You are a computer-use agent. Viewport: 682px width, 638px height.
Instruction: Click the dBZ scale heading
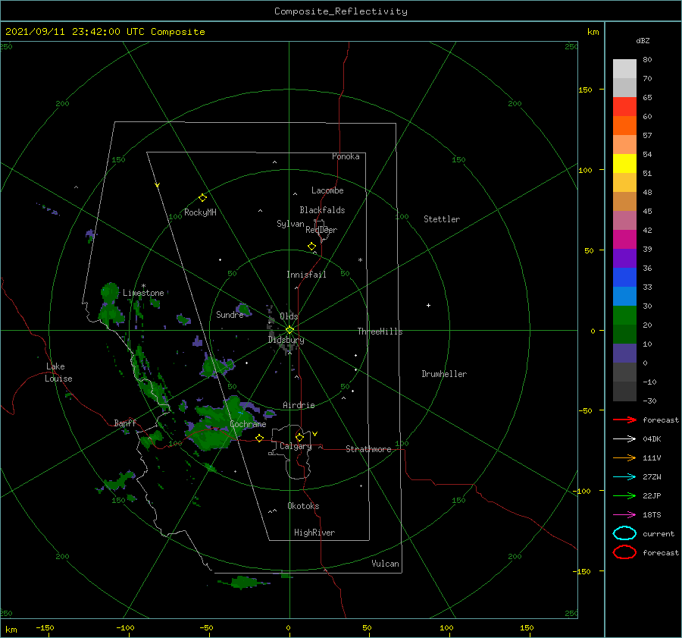point(643,40)
